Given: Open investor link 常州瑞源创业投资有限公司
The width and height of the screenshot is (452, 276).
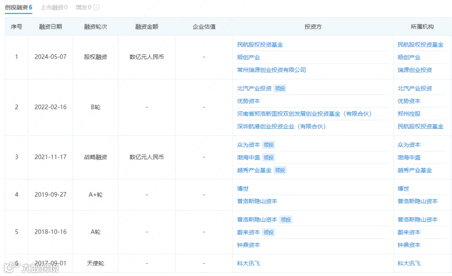Looking at the screenshot, I should pyautogui.click(x=271, y=70).
